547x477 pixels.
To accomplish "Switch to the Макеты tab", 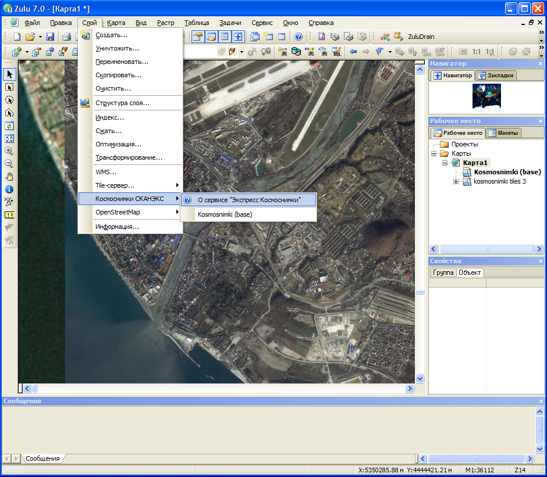I will pyautogui.click(x=503, y=133).
